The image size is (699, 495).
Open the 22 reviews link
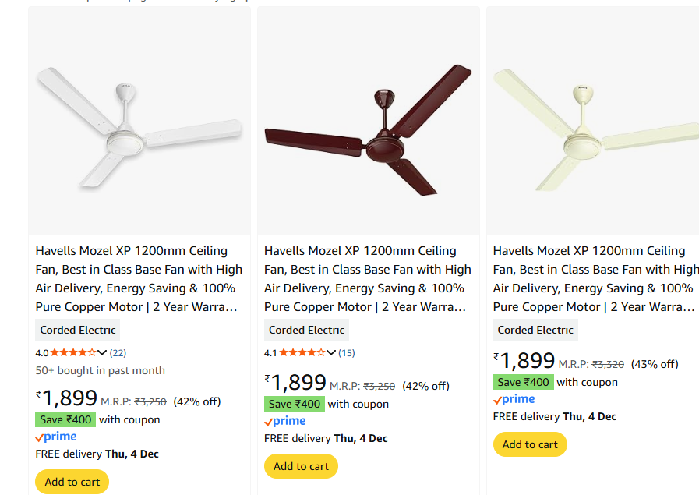[118, 352]
